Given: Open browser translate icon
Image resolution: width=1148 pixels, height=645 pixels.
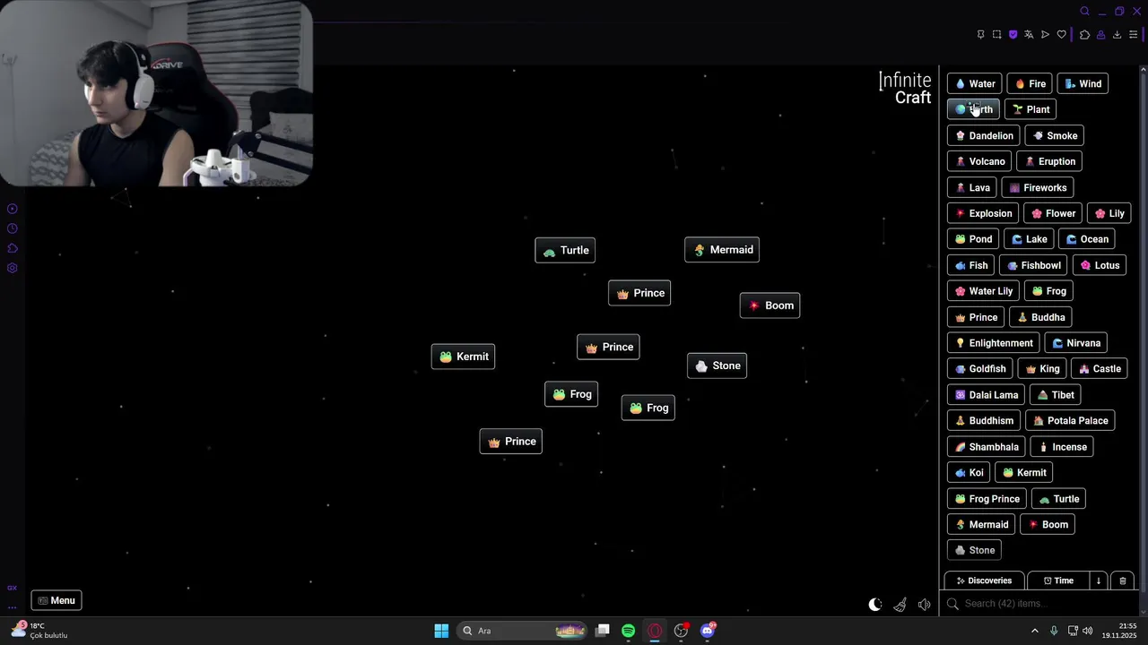Looking at the screenshot, I should (x=1029, y=35).
